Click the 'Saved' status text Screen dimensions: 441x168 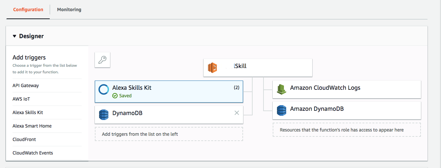[x=125, y=96]
